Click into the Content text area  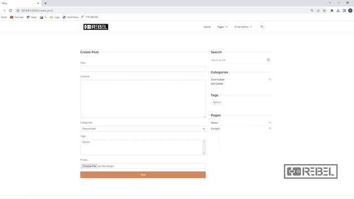pos(143,99)
